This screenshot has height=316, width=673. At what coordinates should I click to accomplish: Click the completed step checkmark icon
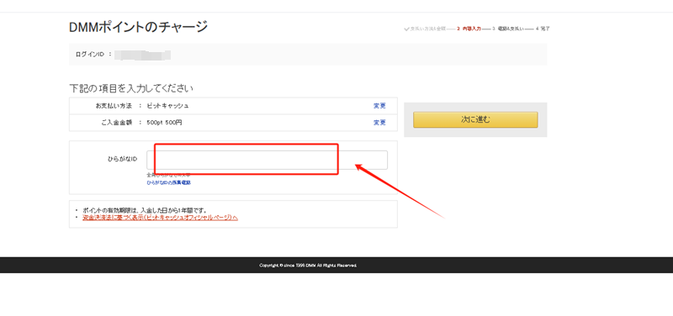(x=406, y=29)
